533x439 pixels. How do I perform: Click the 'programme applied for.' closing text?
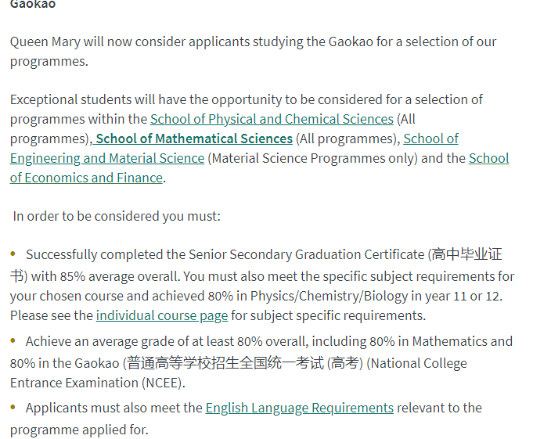click(x=79, y=430)
